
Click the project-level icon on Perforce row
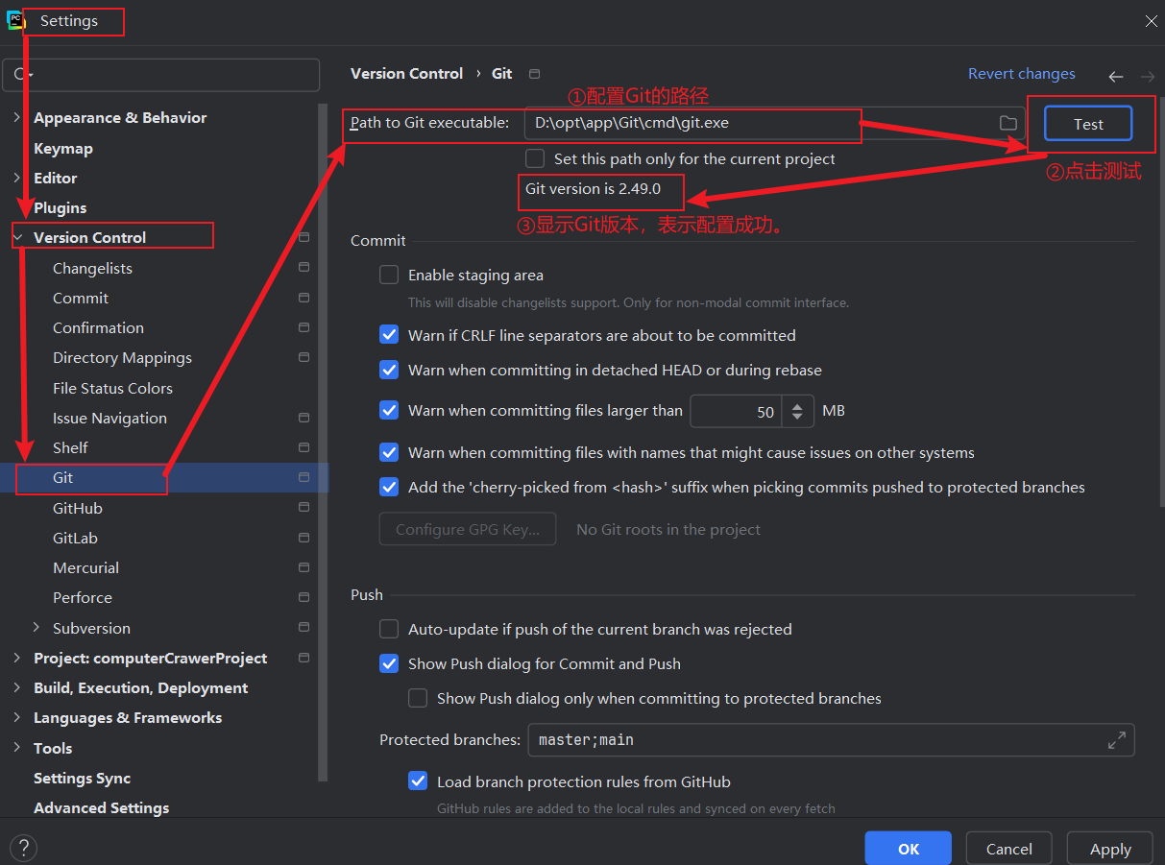coord(304,597)
